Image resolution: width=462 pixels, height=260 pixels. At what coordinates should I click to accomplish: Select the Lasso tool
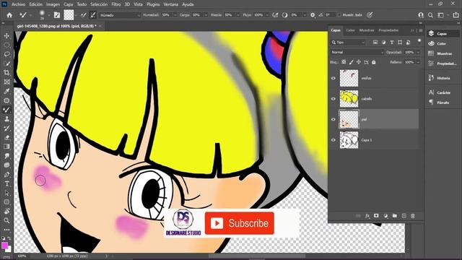(6, 54)
